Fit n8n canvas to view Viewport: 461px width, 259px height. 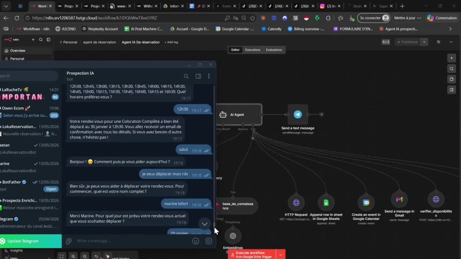[x=62, y=256]
